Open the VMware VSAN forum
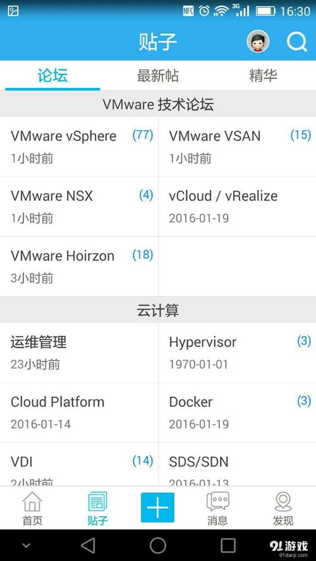The image size is (316, 561). 237,147
